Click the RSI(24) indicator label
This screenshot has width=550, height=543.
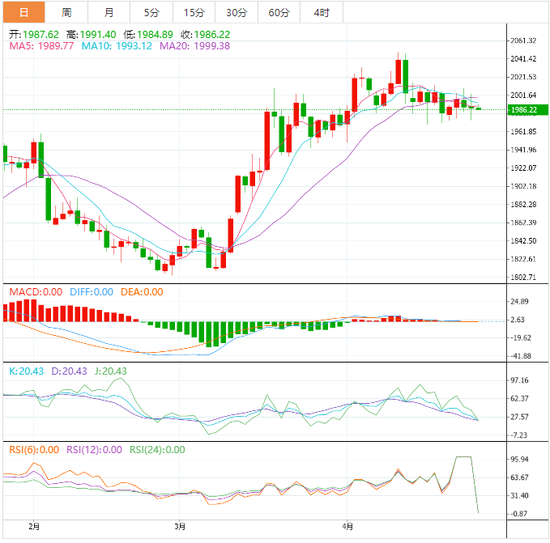coord(156,450)
